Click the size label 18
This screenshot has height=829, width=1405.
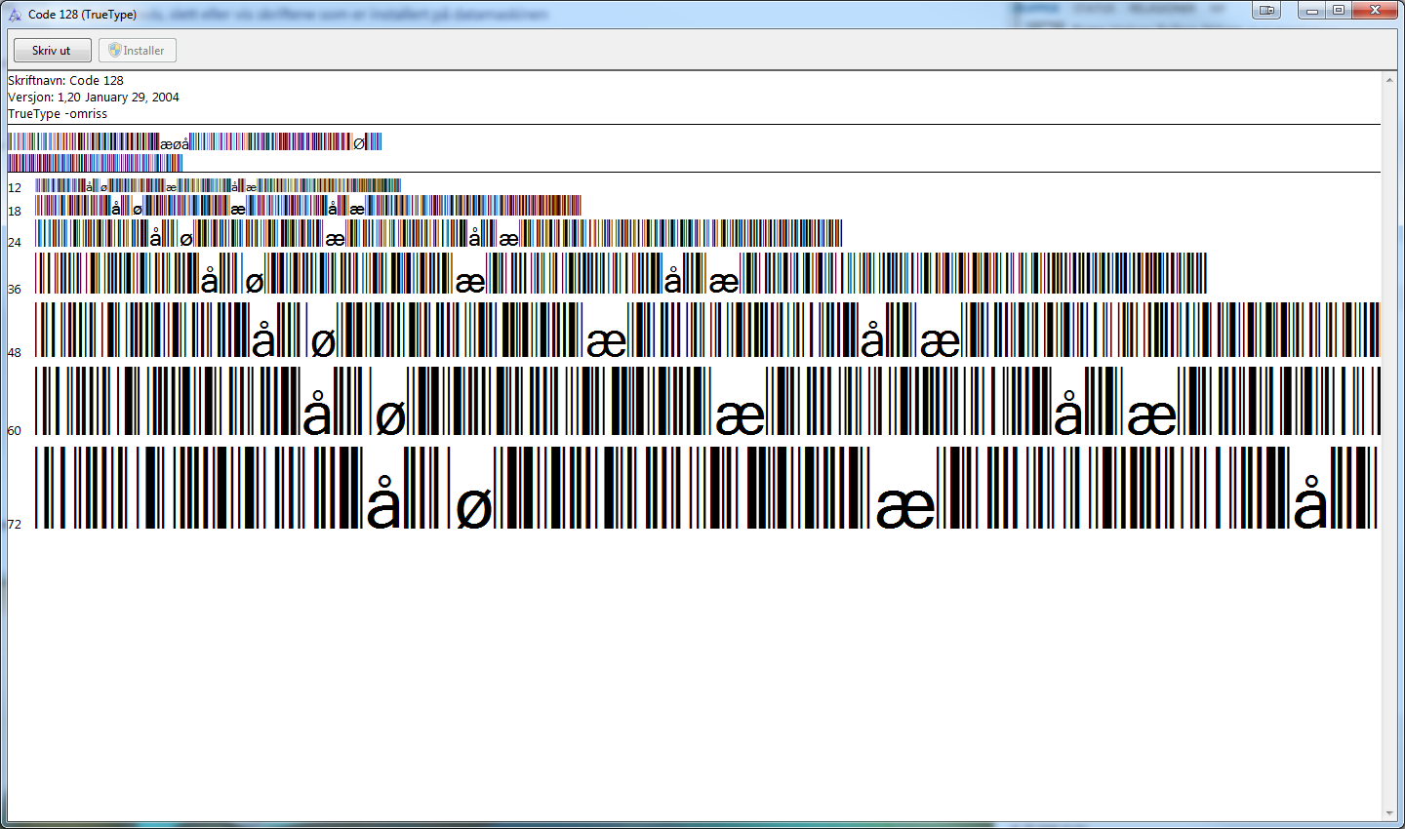15,212
